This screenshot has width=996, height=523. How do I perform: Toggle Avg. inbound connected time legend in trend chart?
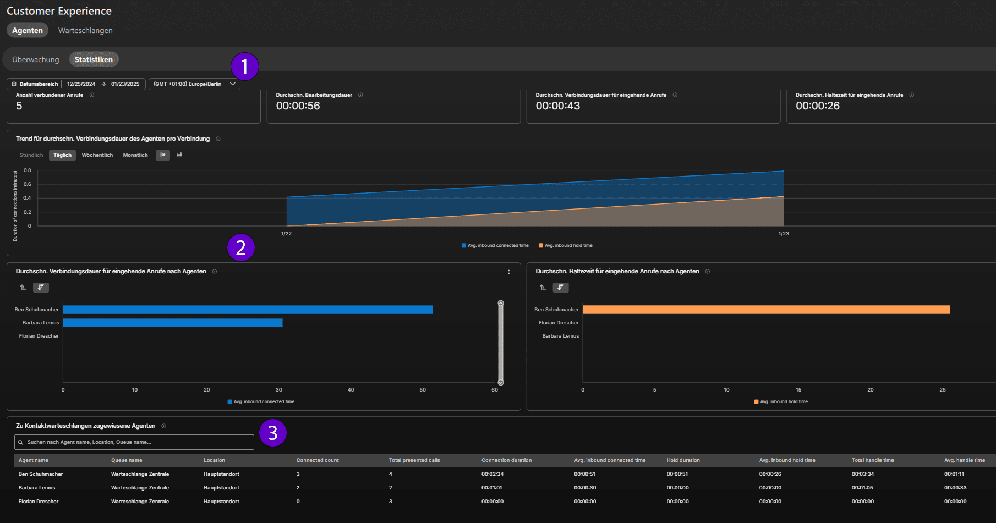point(495,246)
